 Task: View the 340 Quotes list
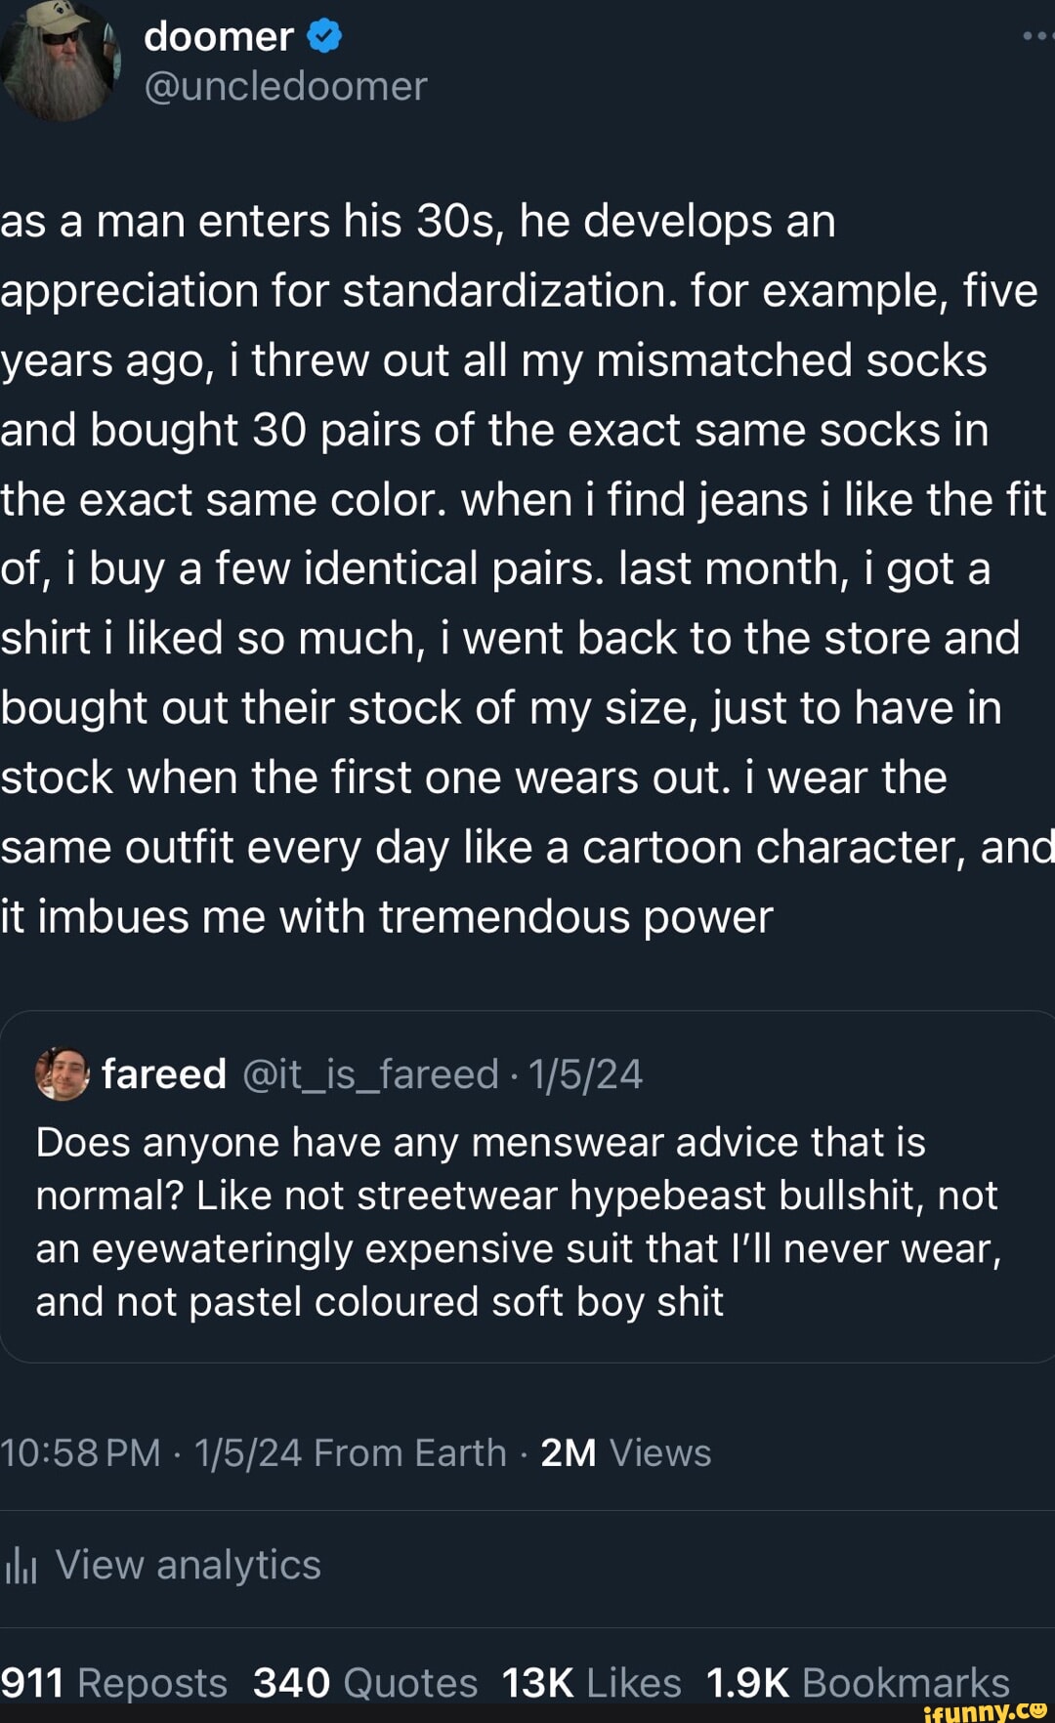364,1683
